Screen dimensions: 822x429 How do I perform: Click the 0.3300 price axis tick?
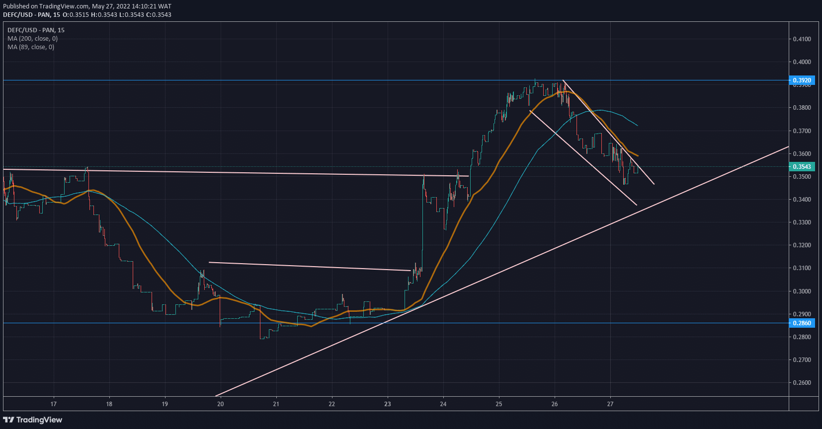click(x=802, y=222)
